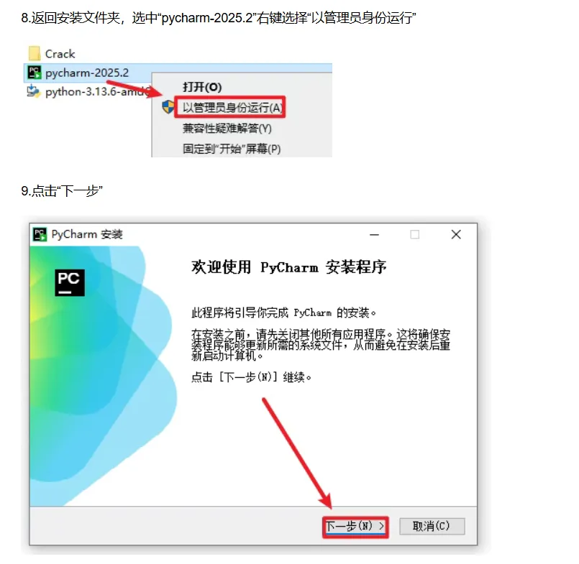Minimize the PyCharm installer window

coord(375,235)
